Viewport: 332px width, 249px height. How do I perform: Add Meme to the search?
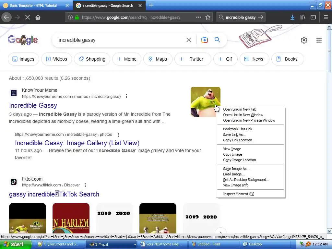pyautogui.click(x=127, y=59)
